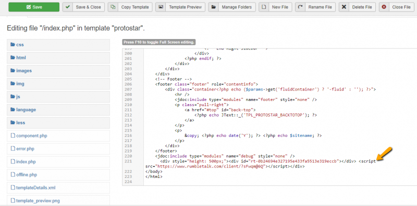Screen dimensions: 417x206
Task: Click Close File button label
Action: click(401, 7)
